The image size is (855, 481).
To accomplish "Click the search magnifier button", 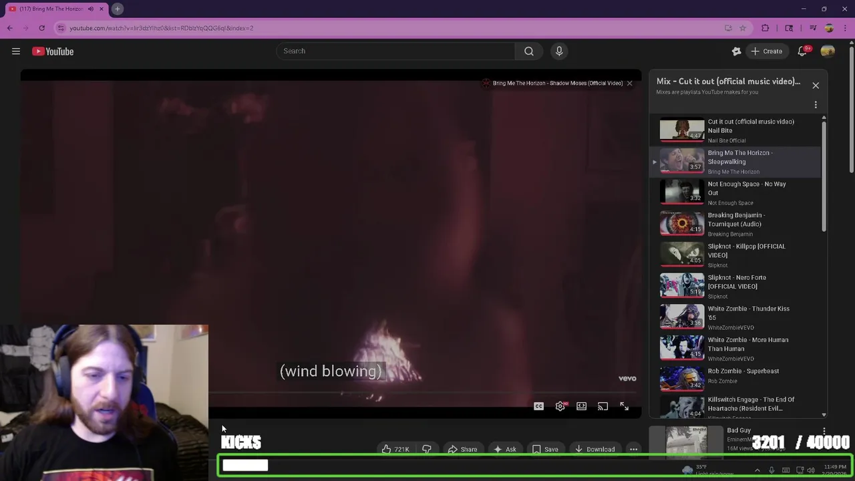I will tap(529, 51).
